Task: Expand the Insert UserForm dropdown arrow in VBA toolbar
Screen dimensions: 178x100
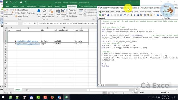Action: 105,15
